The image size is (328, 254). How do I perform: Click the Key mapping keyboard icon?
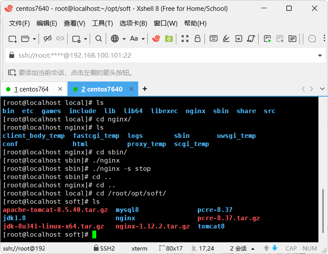213,39
